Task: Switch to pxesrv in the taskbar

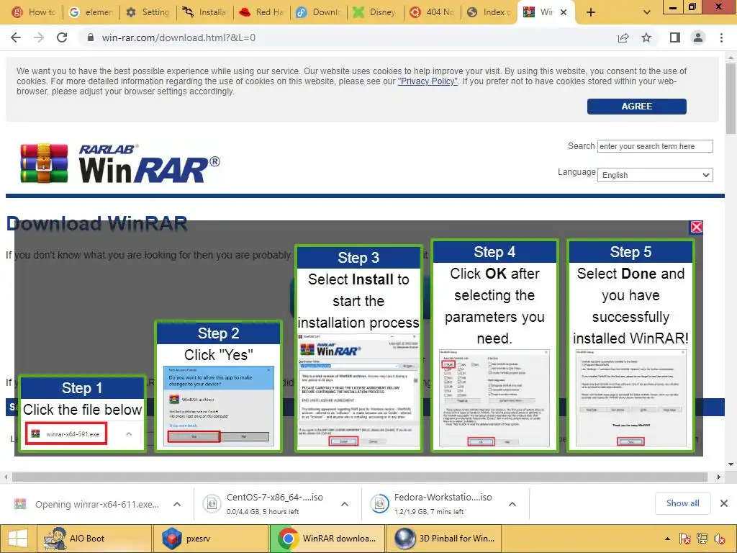Action: (211, 539)
